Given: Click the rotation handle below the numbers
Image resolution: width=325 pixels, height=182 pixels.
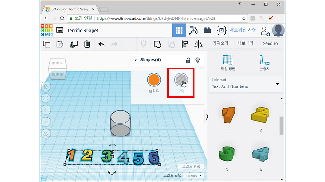Looking at the screenshot, I should point(112,173).
